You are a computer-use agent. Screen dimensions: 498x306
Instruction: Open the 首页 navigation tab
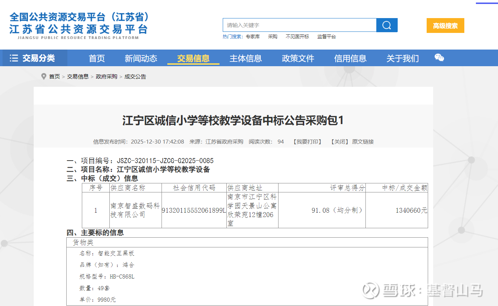97,58
